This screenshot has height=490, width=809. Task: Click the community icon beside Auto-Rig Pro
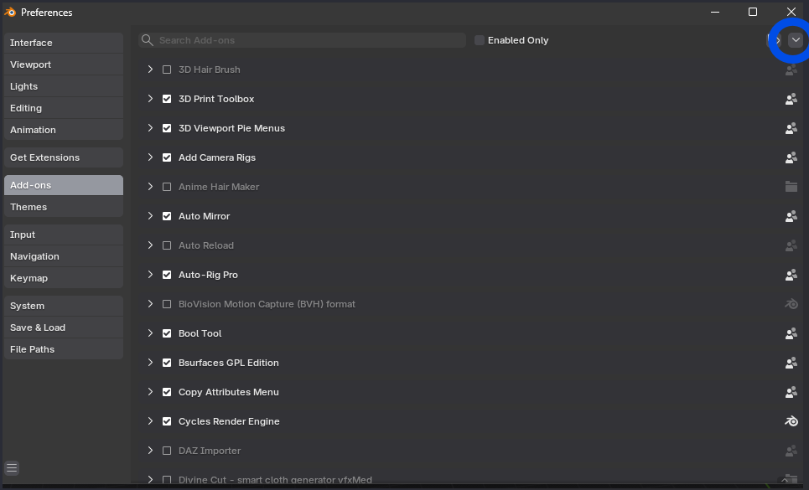[x=791, y=275]
